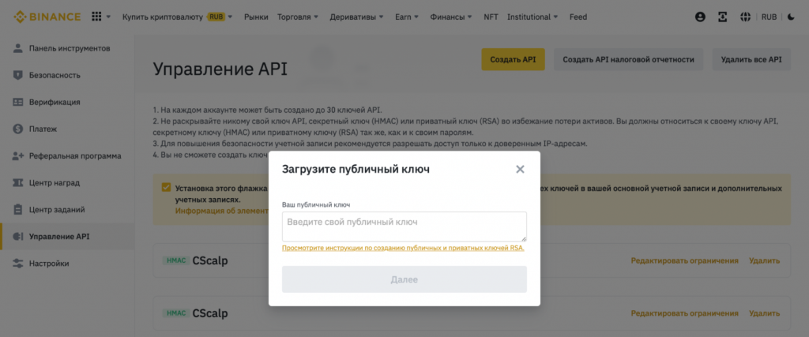
Task: Click the Binance logo
Action: [44, 17]
